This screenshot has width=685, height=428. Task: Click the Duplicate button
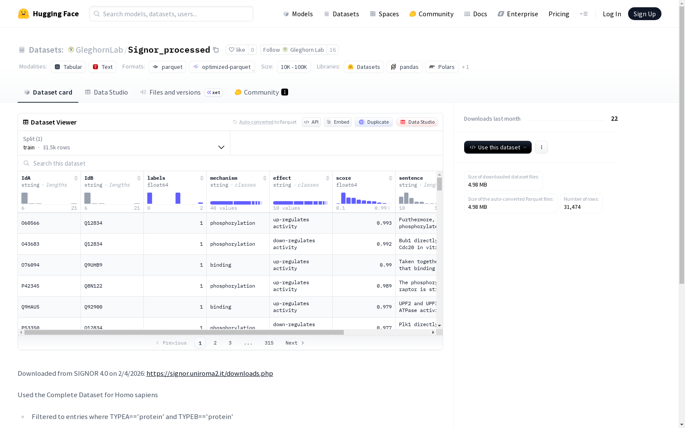pyautogui.click(x=374, y=122)
